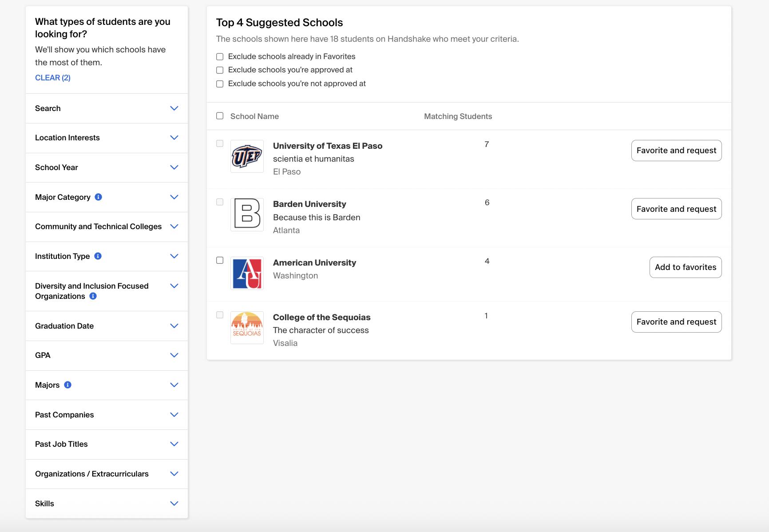This screenshot has height=532, width=769.
Task: Favorite and request College of the Sequoias
Action: tap(676, 322)
